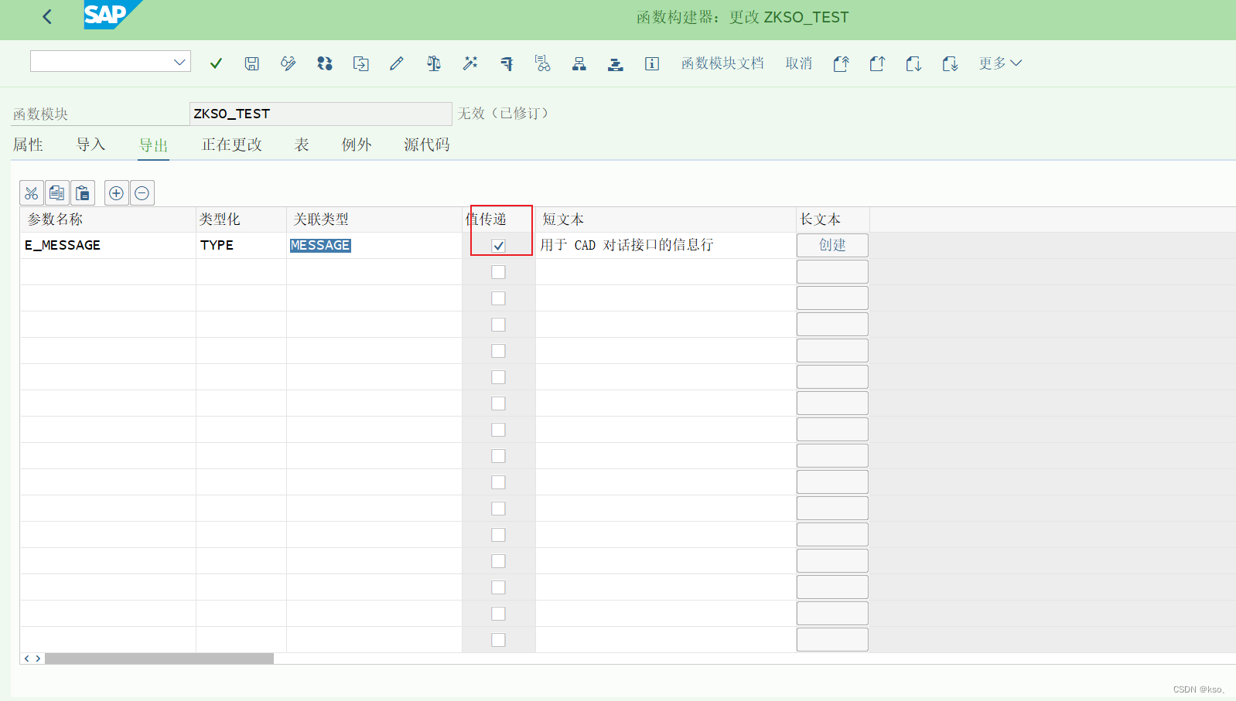Insert row with the plus circle icon
1236x701 pixels.
pos(116,193)
